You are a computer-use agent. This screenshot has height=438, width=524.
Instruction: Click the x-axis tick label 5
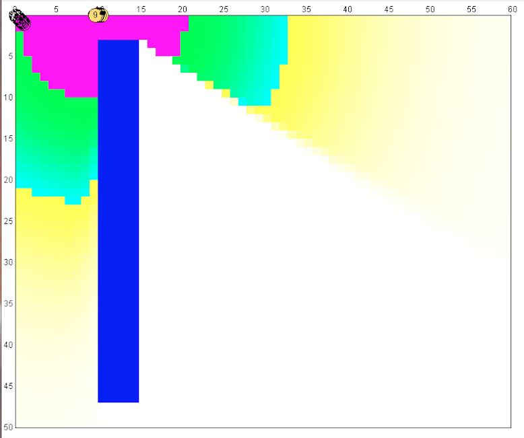coord(56,8)
